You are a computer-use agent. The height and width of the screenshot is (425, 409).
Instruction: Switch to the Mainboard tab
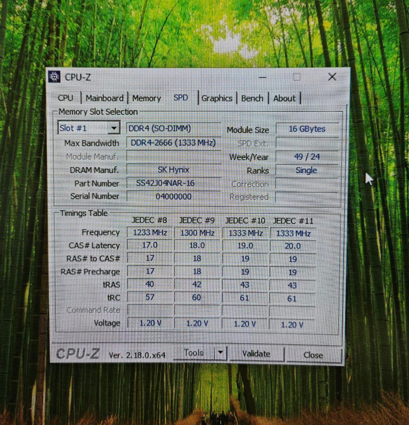tap(104, 98)
